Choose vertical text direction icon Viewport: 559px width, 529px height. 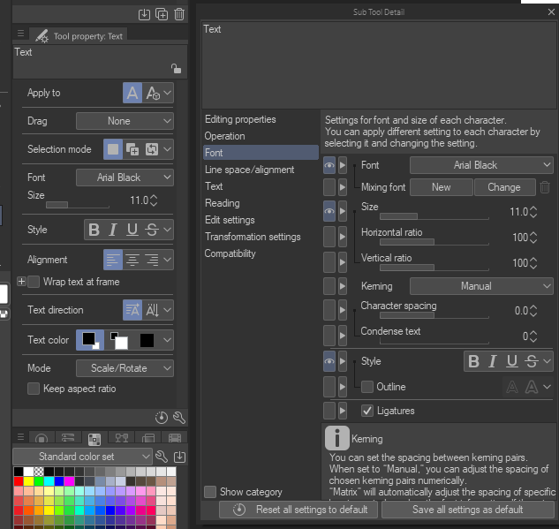click(152, 310)
